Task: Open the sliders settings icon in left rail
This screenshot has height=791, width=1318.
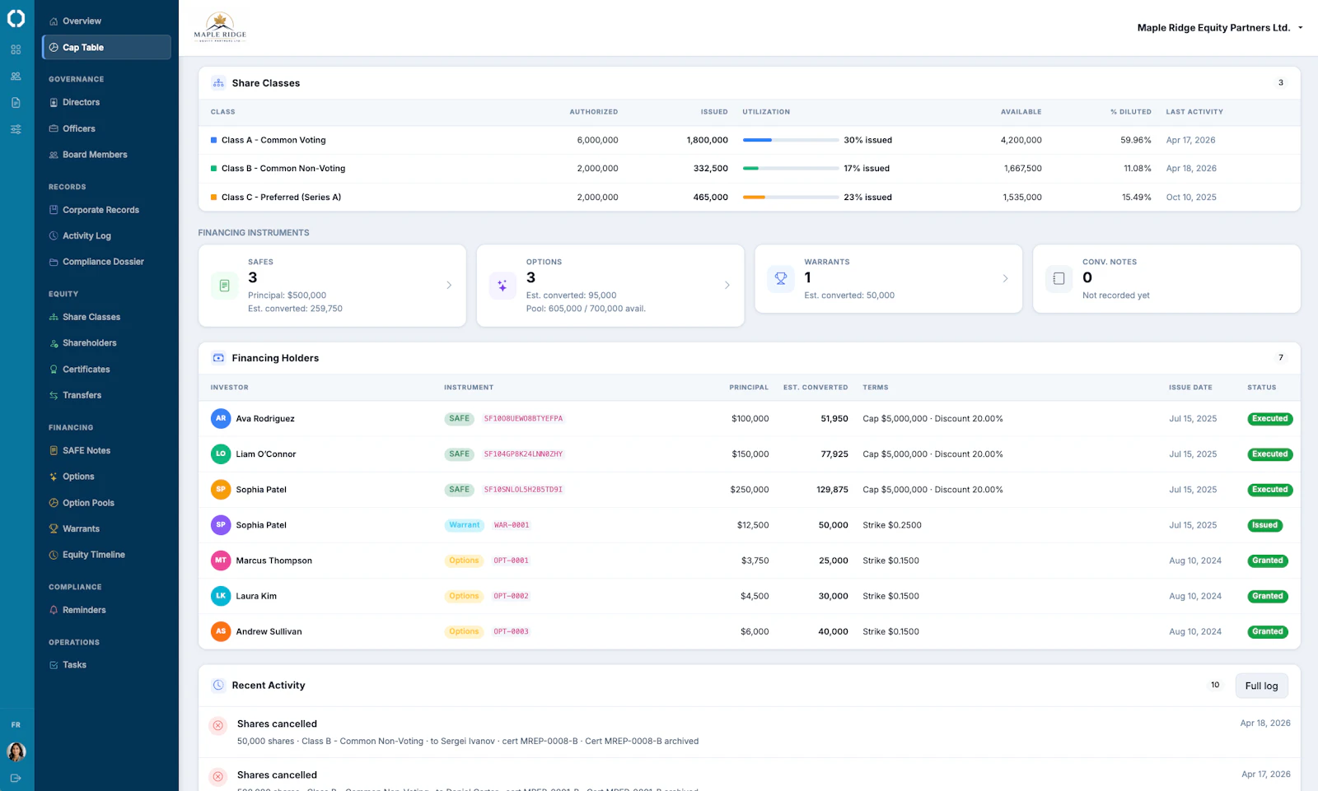Action: (16, 129)
